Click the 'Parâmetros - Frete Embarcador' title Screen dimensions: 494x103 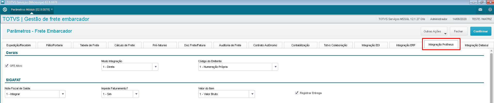point(39,31)
